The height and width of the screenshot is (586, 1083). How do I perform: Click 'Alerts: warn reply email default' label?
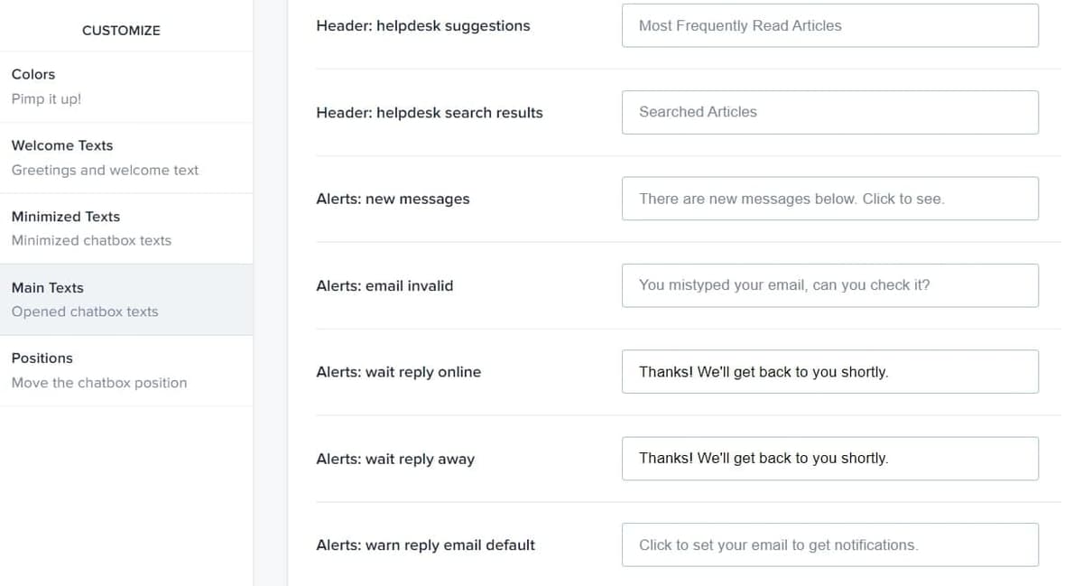[425, 545]
